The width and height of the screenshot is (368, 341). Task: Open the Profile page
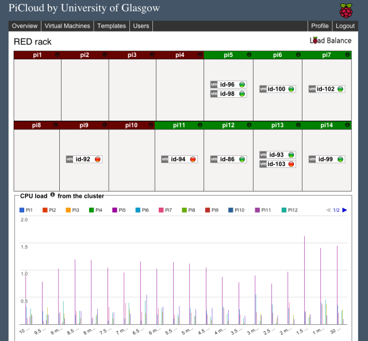320,26
